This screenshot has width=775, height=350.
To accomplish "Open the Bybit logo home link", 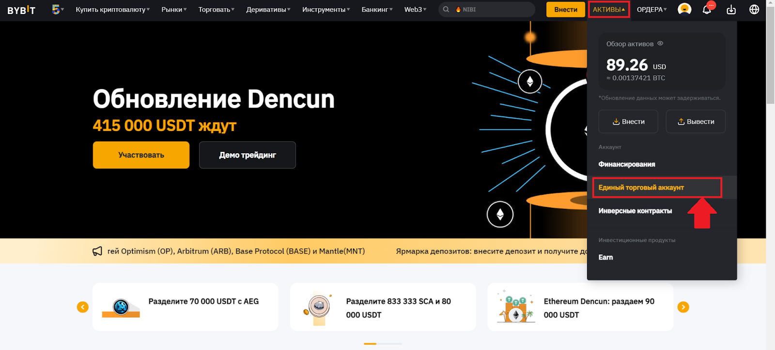I will (x=21, y=10).
